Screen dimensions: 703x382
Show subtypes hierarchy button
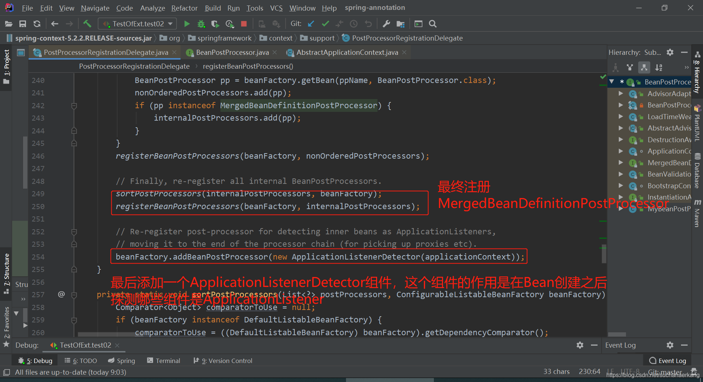tap(644, 67)
